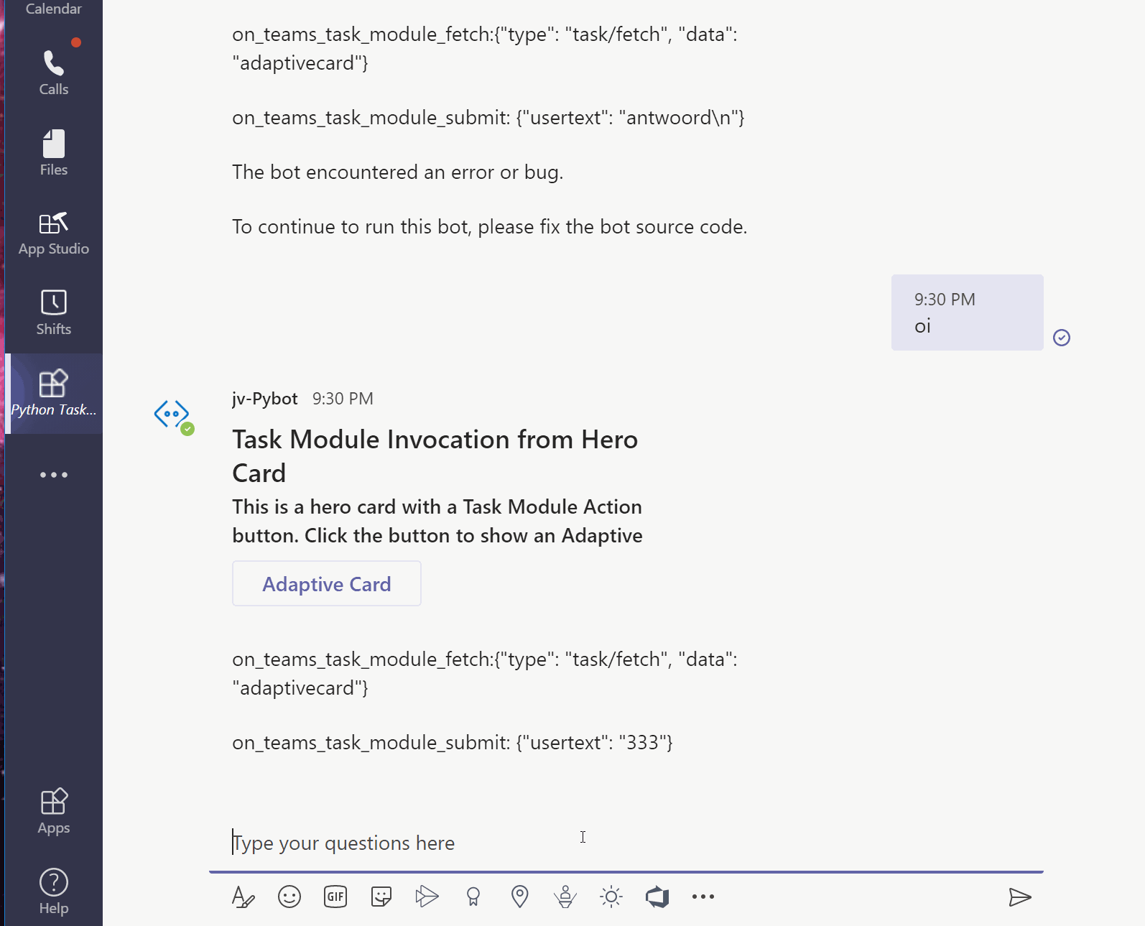Expand more messaging extensions with the ellipsis

[x=703, y=897]
